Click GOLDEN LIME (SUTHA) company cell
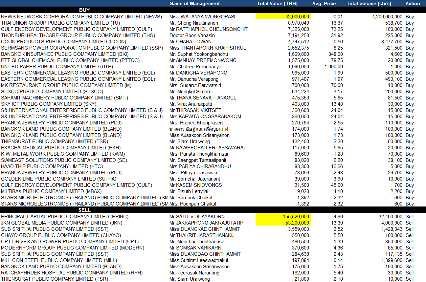Image resolution: width=426 pixels, height=282 pixels. 59,179
